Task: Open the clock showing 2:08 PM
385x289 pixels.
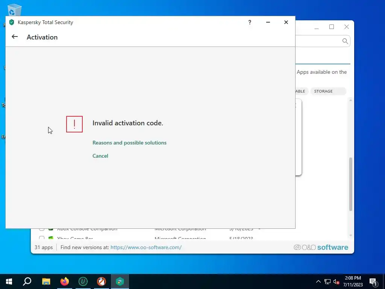Action: pos(353,281)
